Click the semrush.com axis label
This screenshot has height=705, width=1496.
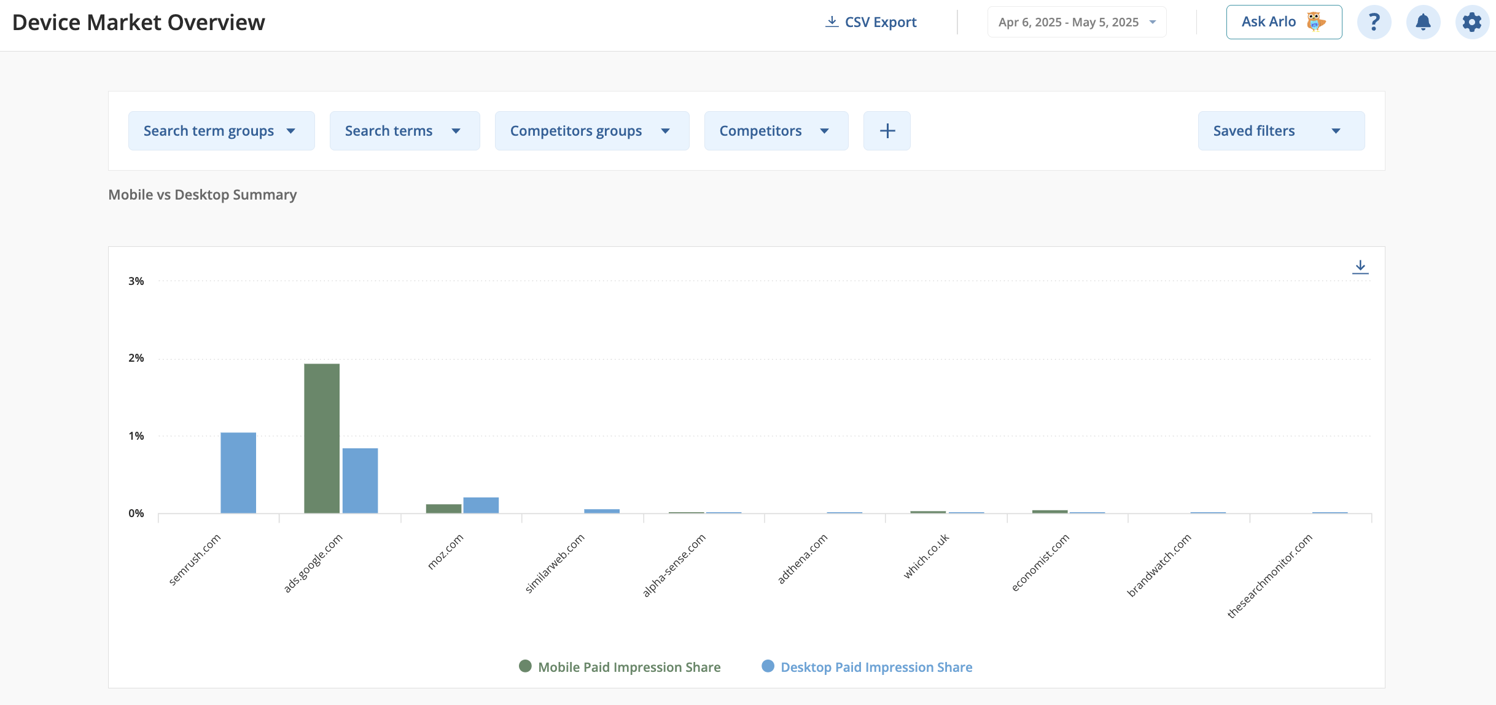pos(195,559)
